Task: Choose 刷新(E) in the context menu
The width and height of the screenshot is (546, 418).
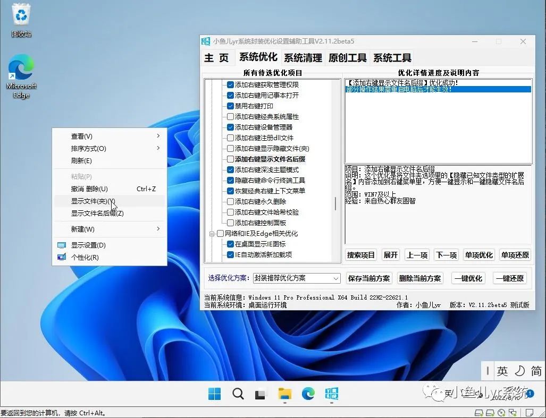Action: click(110, 160)
